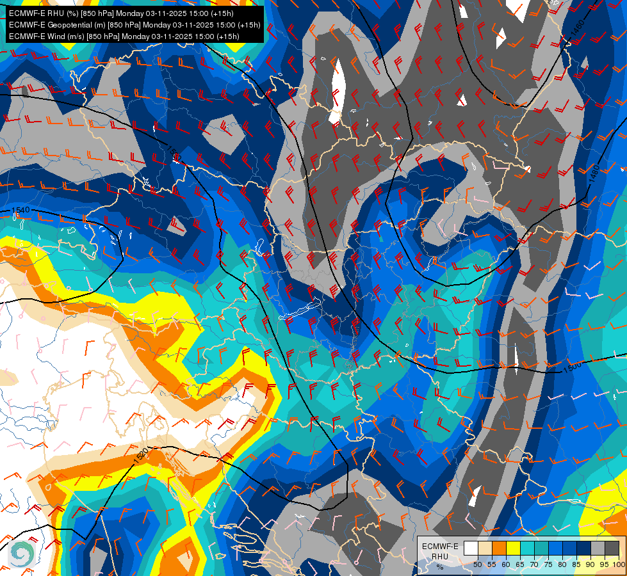Select the teal 70-75% legend swatch
This screenshot has width=627, height=576.
click(541, 548)
